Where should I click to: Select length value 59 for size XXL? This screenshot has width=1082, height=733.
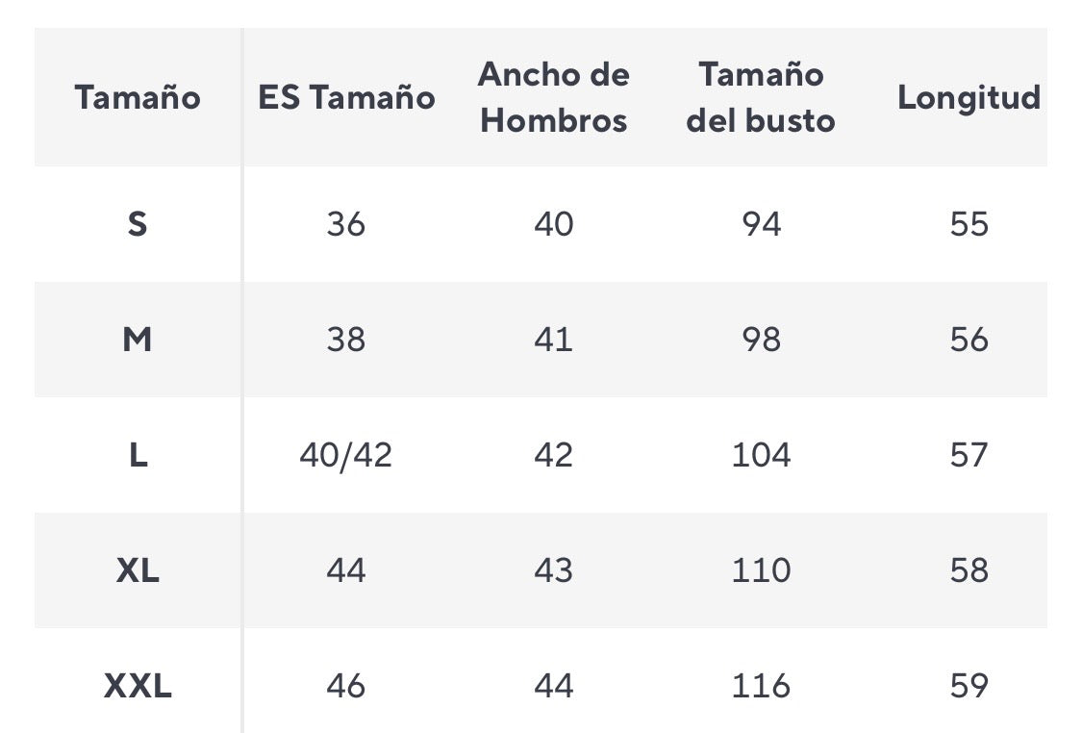coord(969,686)
